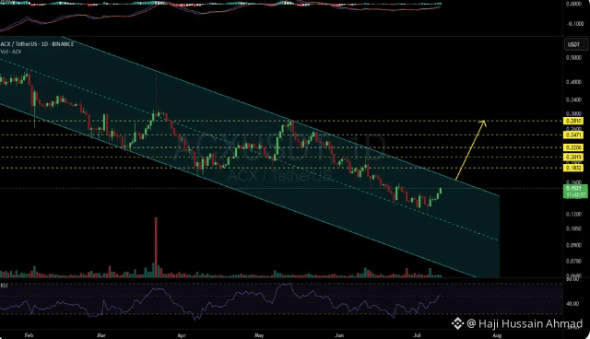Click the 40.00 RSI scale value
The image size is (590, 339).
point(573,303)
